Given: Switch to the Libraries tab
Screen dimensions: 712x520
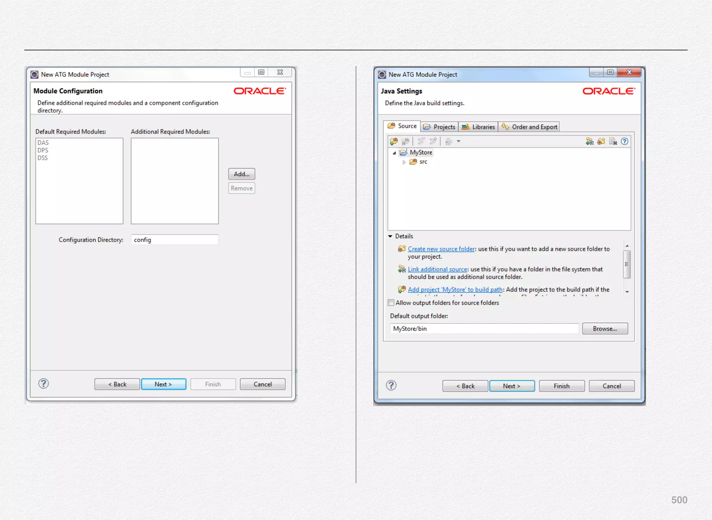Looking at the screenshot, I should (478, 127).
